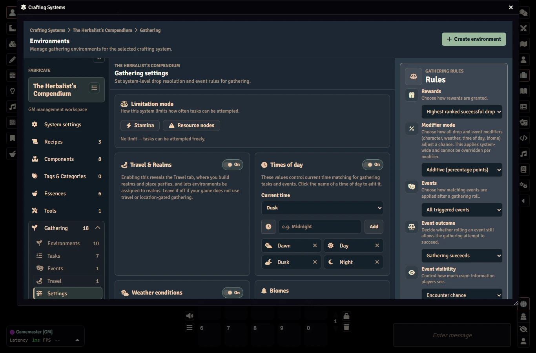
Task: Open the system list icon beside Herbalist's Compendium
Action: pos(94,88)
